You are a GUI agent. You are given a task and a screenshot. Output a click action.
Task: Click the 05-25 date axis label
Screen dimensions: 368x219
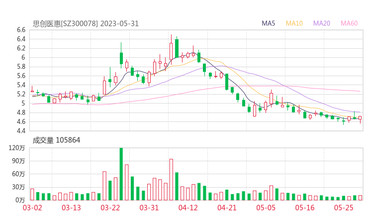[x=344, y=208]
